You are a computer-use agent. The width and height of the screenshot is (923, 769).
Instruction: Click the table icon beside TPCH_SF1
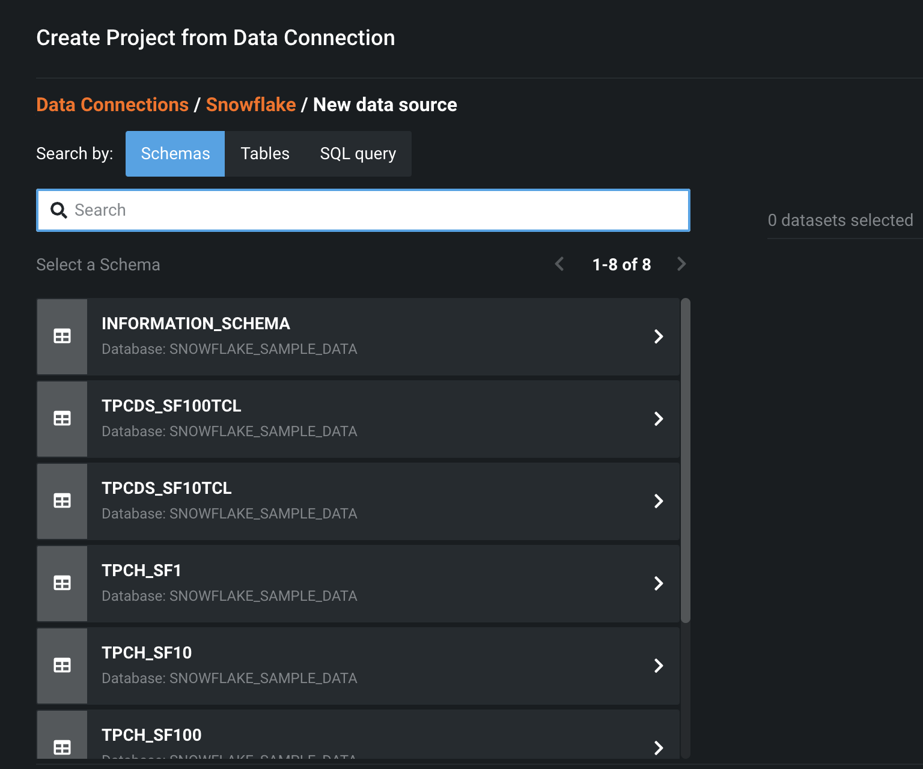(x=62, y=583)
